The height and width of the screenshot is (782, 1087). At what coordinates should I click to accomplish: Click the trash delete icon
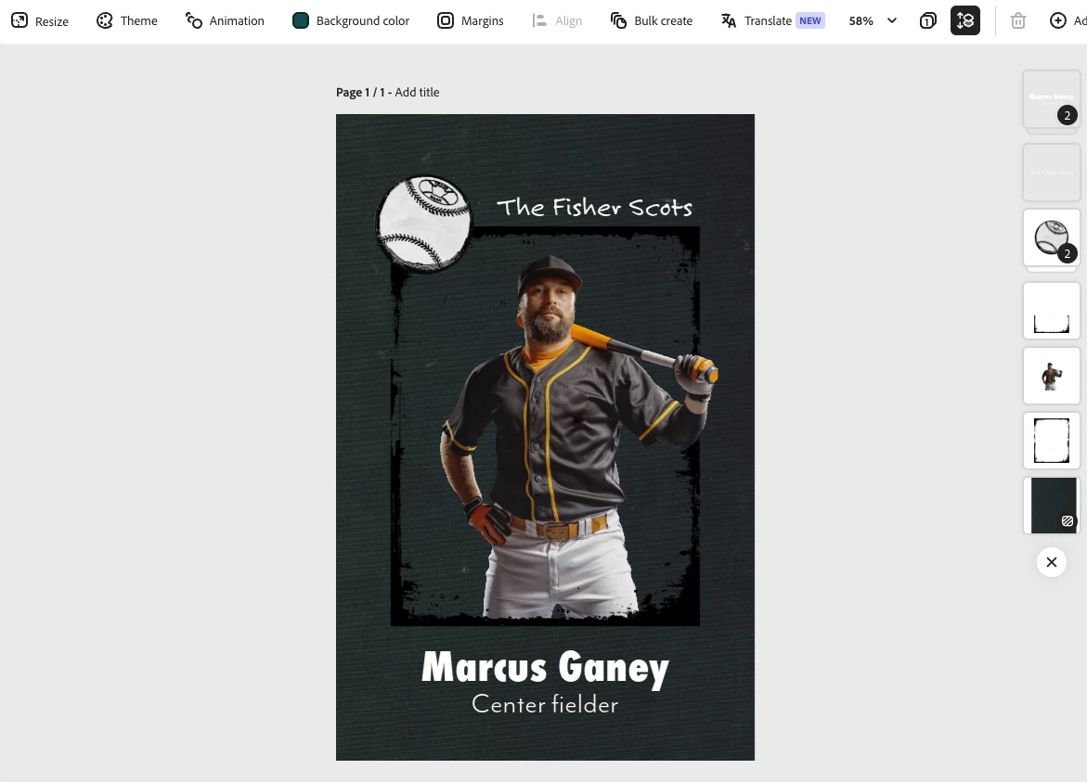click(x=1017, y=20)
